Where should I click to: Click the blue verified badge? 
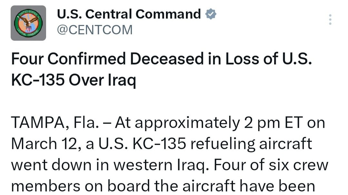[x=210, y=14]
